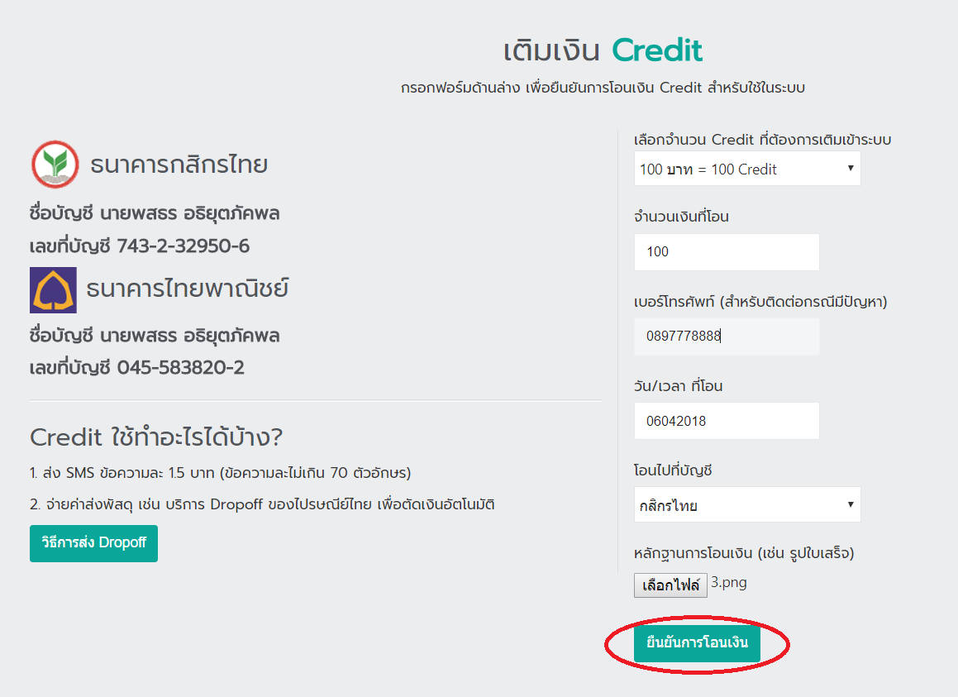Screen dimensions: 958x697
Task: Click the phone number field with 0897778888
Action: click(726, 337)
